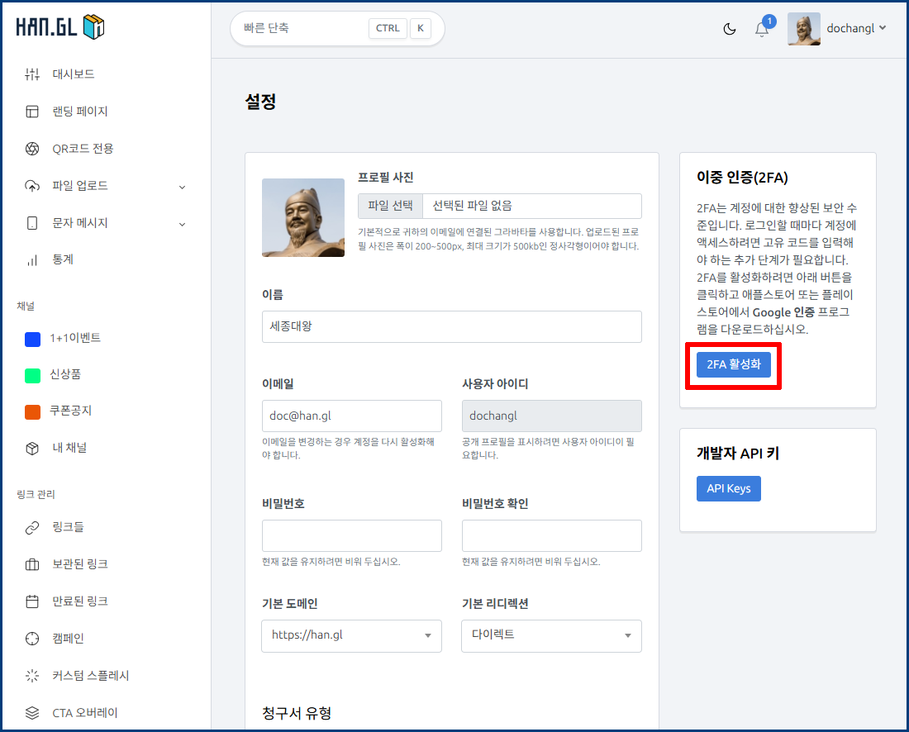
Task: Click the 채널 section label
Action: 26,306
